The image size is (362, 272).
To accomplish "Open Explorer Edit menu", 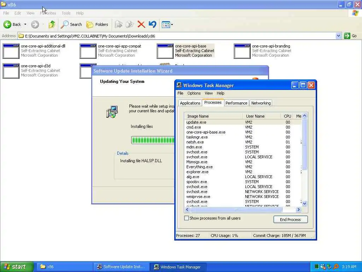I will coord(18,13).
